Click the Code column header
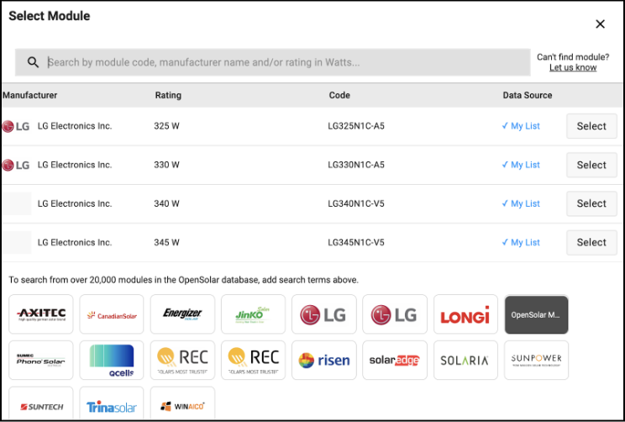Screen dimensions: 625x422 coord(339,95)
